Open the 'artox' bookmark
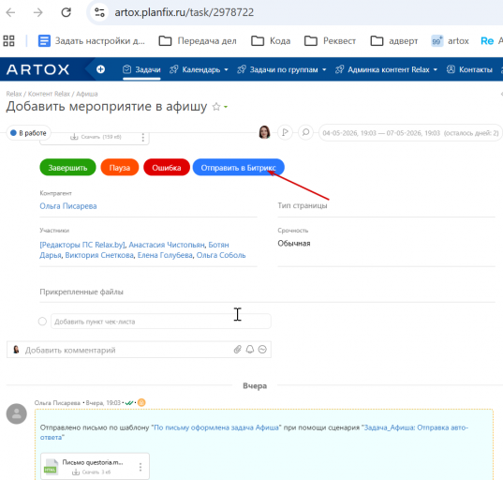 pyautogui.click(x=450, y=40)
